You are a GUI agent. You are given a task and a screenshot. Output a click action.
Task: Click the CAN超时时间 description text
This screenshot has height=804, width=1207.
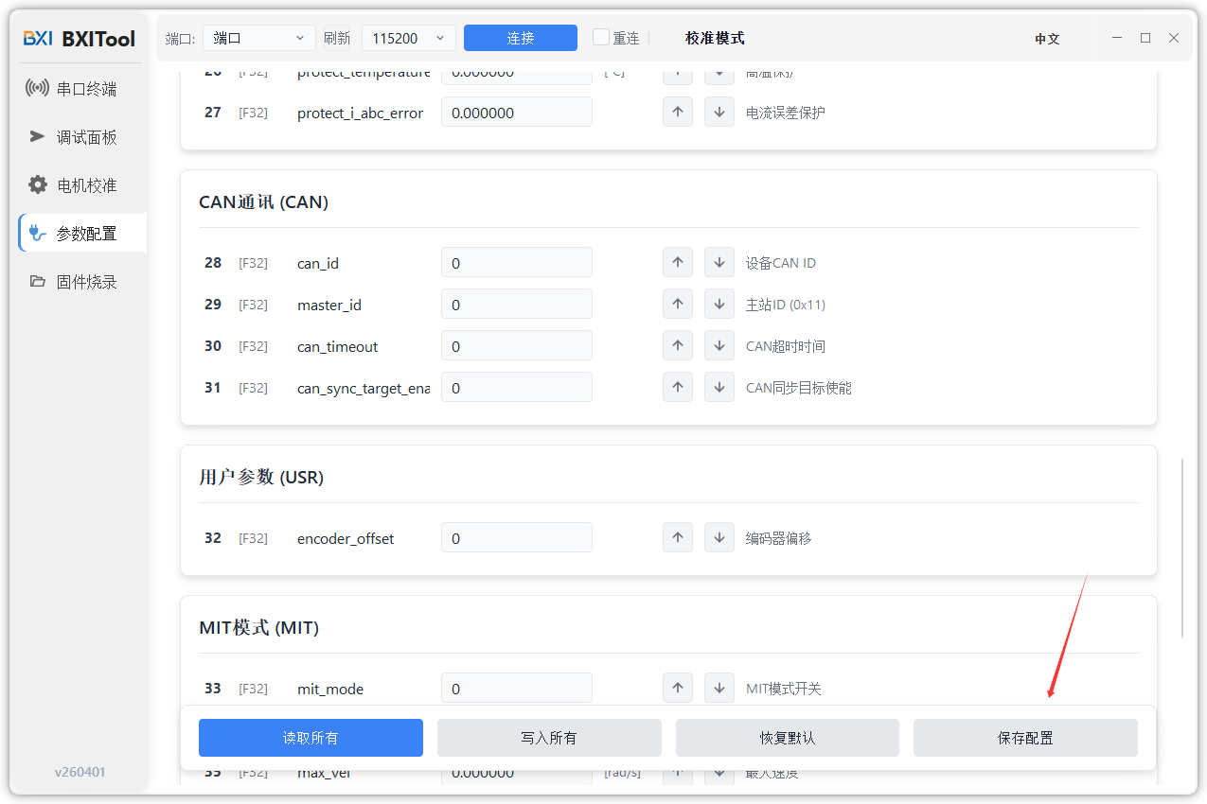[x=786, y=346]
